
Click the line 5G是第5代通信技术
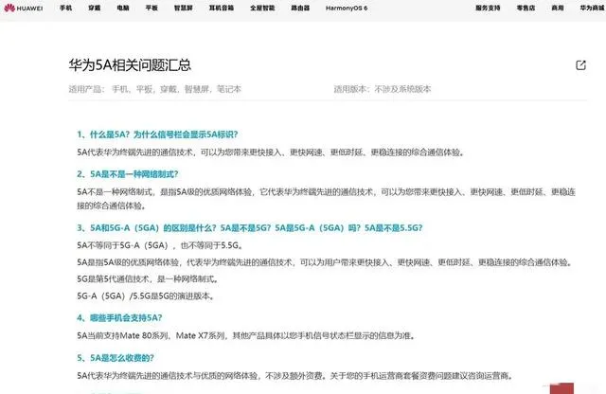[x=148, y=279]
